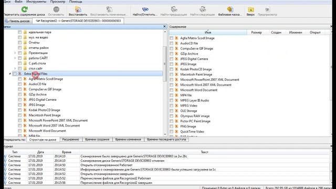Click icon beside Olympus RAW image

(176, 116)
